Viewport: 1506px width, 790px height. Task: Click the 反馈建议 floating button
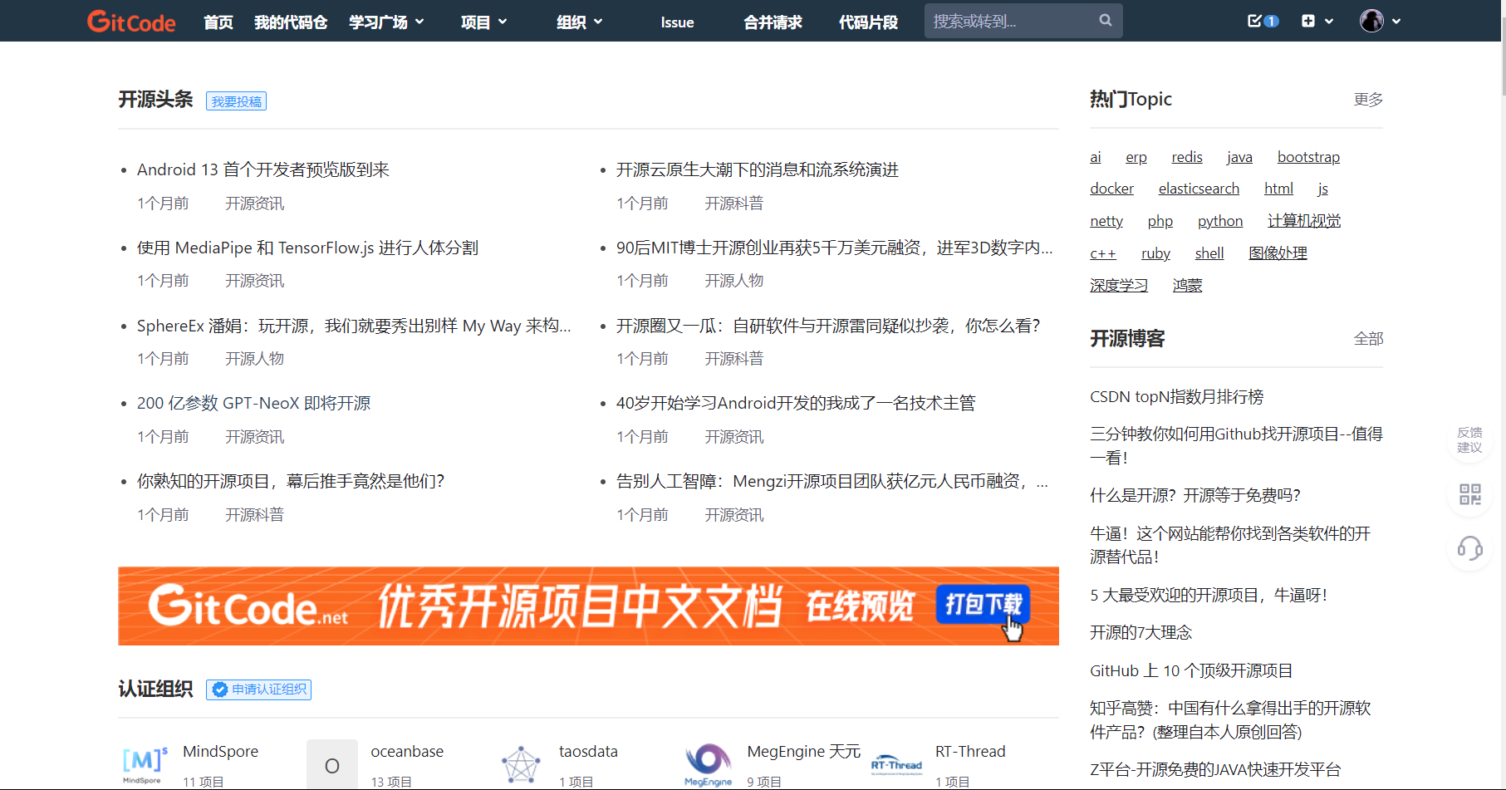tap(1469, 440)
